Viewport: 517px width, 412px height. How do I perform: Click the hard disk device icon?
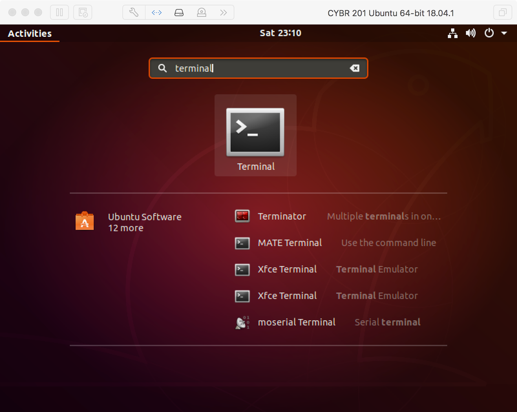point(179,13)
